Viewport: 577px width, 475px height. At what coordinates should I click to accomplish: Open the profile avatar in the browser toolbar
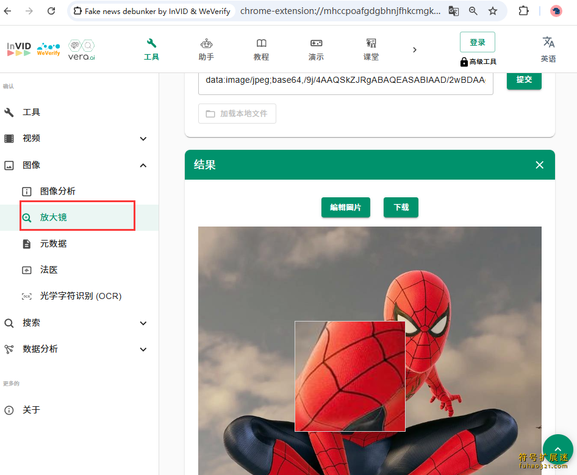[x=556, y=11]
